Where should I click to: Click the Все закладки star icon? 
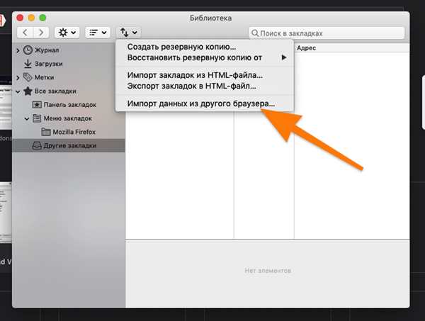point(28,91)
